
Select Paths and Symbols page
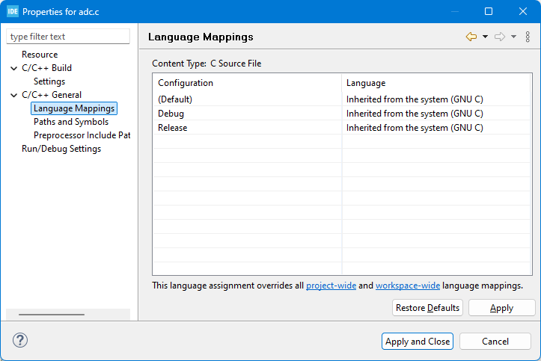click(71, 122)
